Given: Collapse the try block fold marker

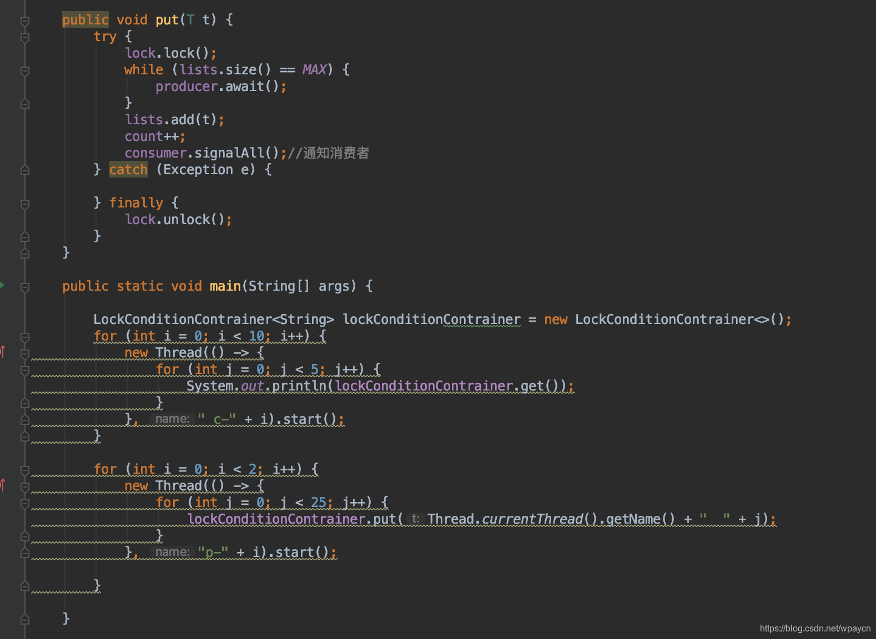Looking at the screenshot, I should click(24, 38).
